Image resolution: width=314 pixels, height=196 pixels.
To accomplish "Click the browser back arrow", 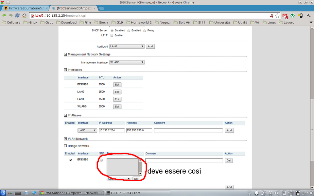I will tap(4, 15).
